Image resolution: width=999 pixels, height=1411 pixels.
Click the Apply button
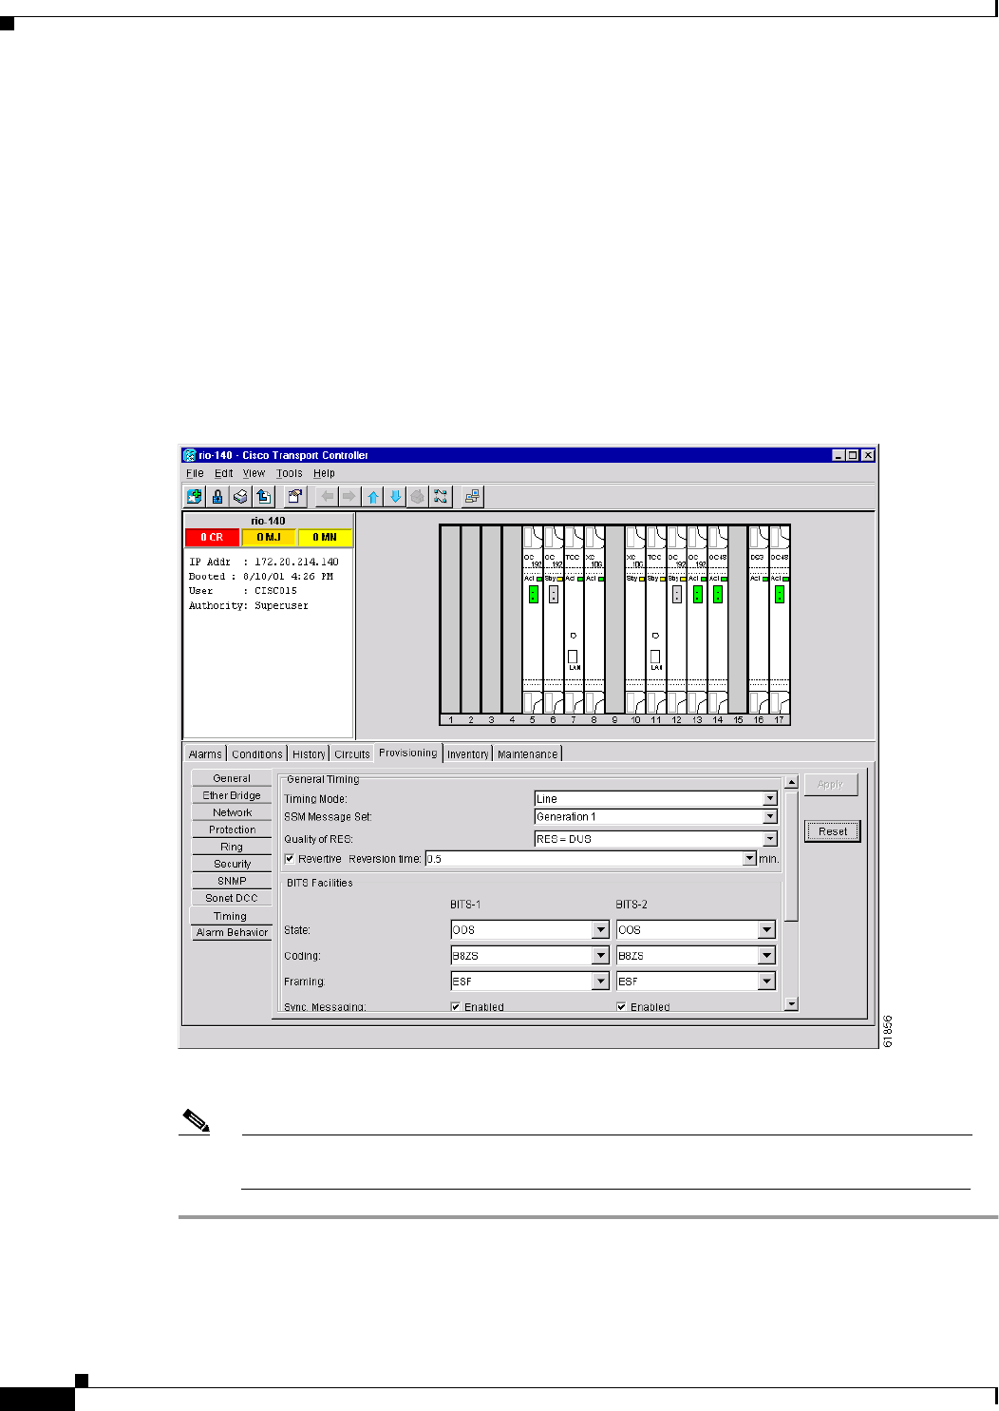(x=831, y=785)
